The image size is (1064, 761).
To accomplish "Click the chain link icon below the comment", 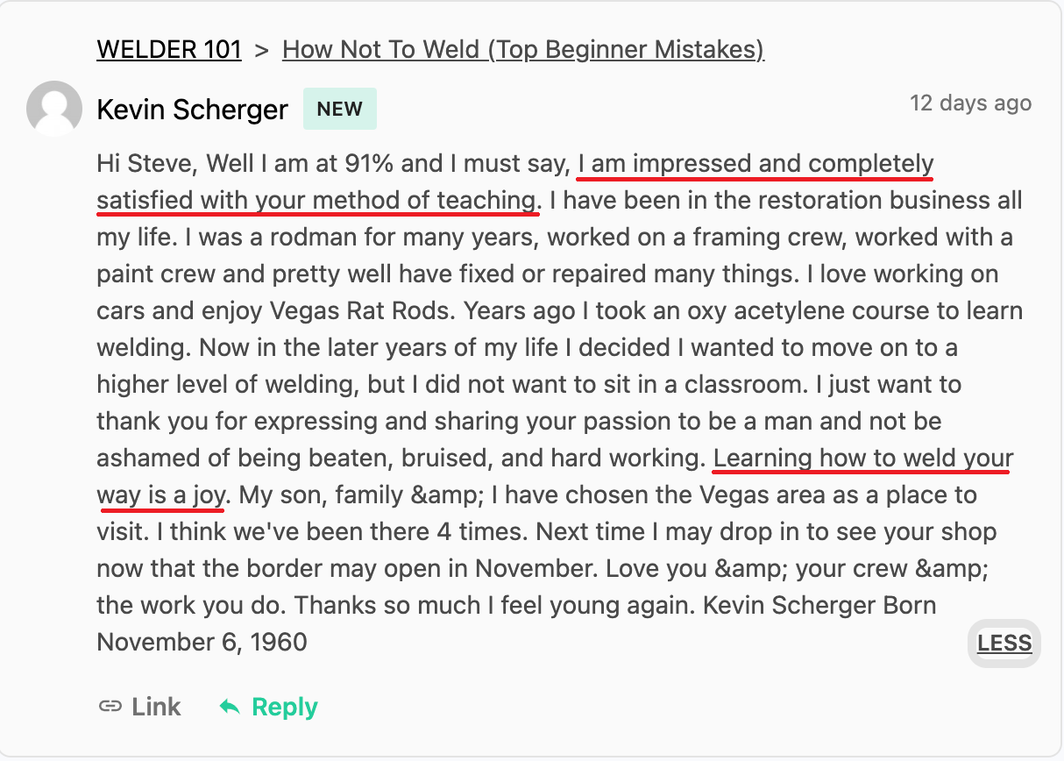I will (110, 707).
